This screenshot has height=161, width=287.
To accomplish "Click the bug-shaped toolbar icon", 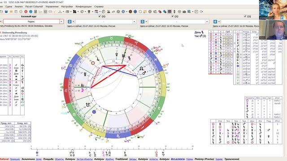I will [x=89, y=12].
